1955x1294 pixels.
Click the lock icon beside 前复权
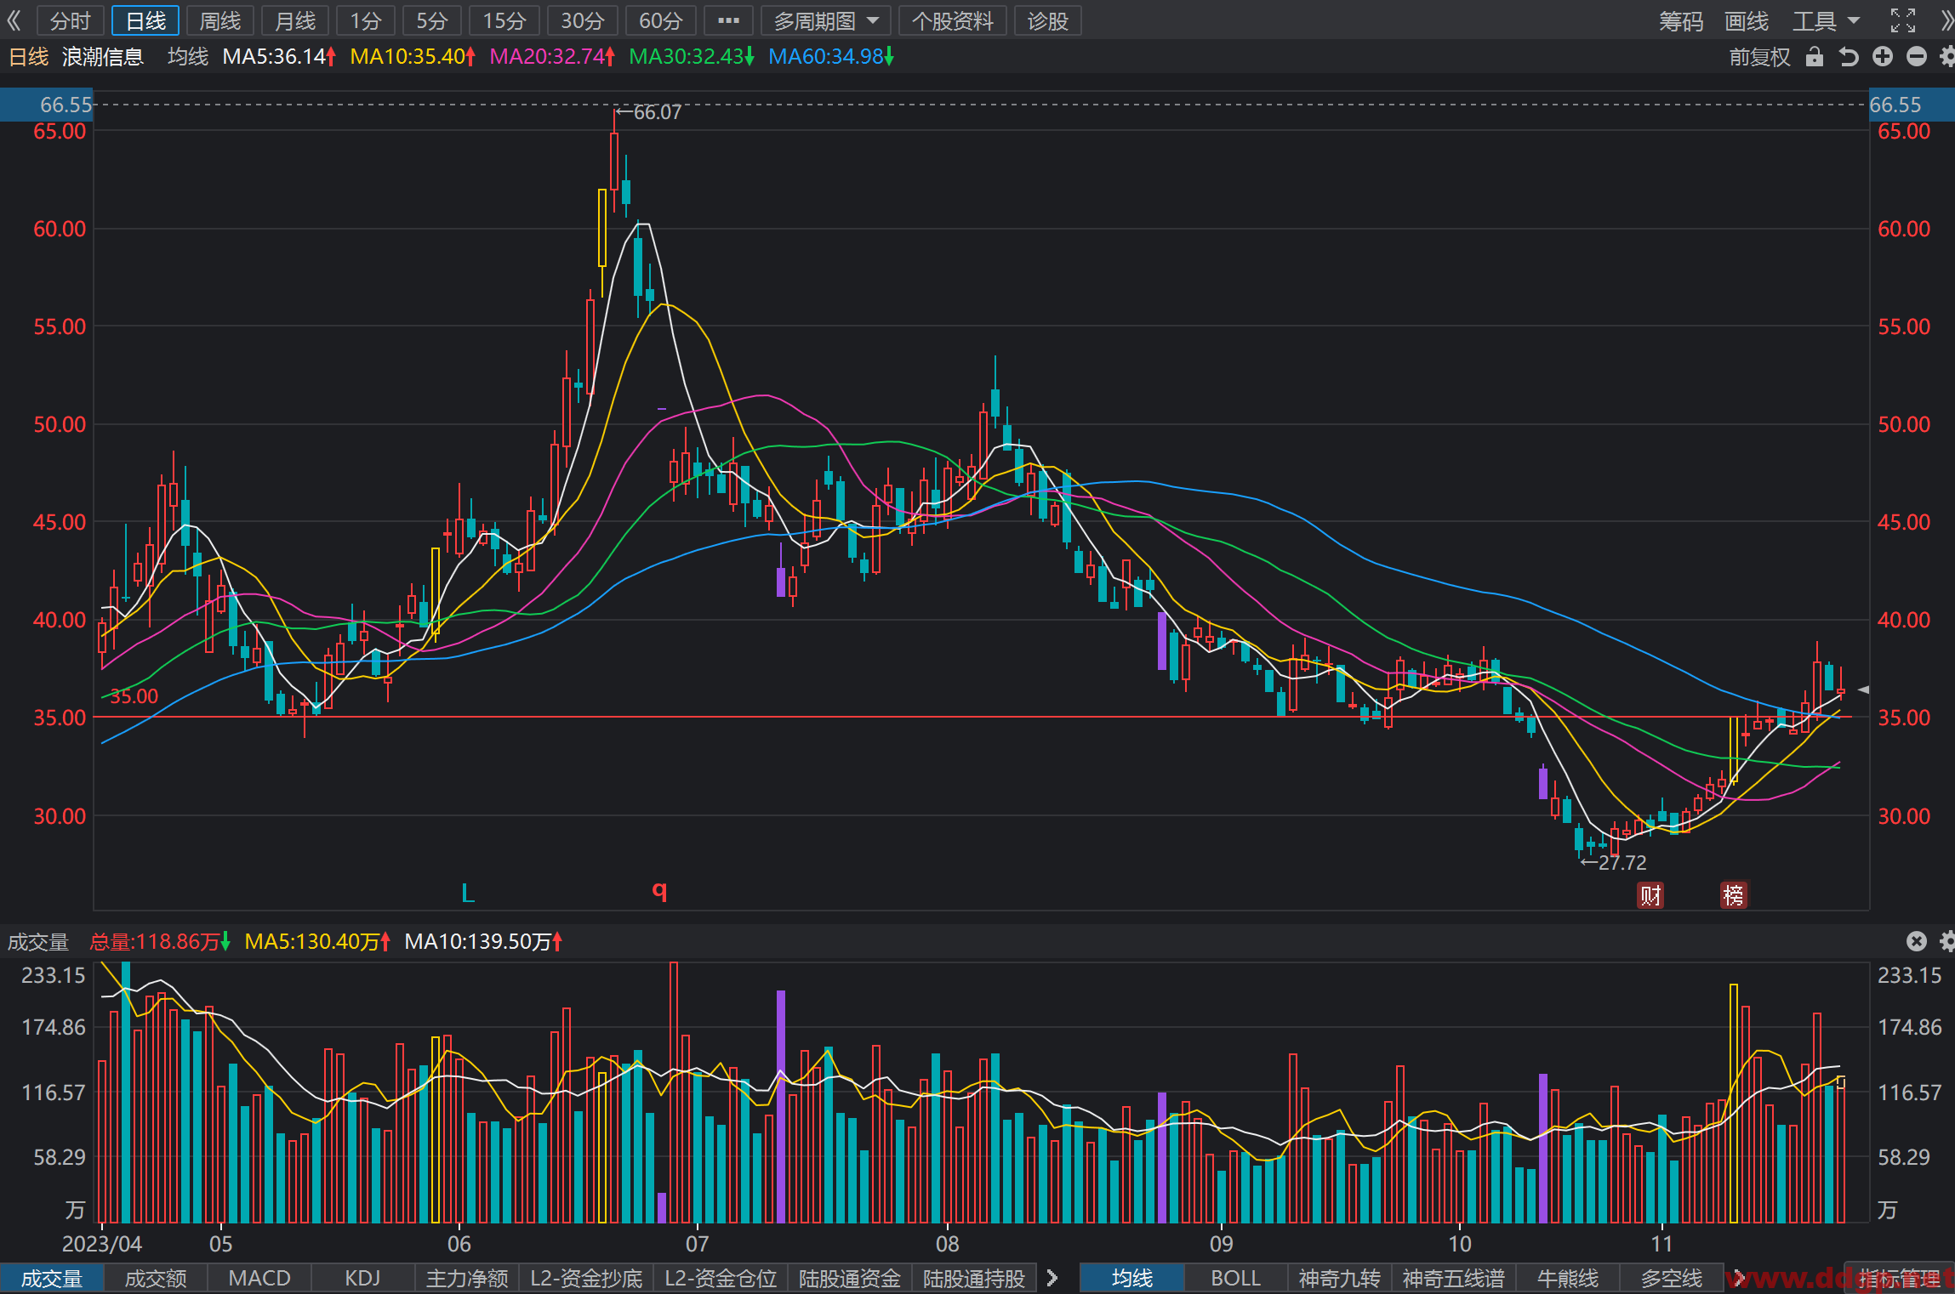click(x=1815, y=57)
